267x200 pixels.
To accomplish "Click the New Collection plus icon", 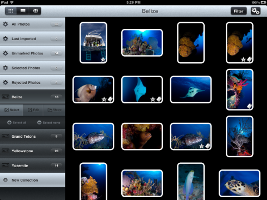I will click(x=6, y=180).
